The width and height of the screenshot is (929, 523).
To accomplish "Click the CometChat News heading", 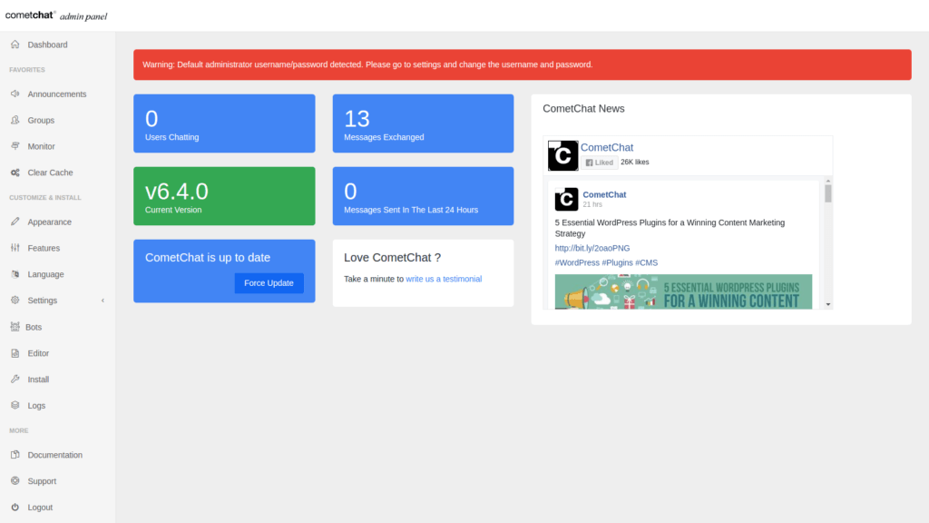I will 583,109.
